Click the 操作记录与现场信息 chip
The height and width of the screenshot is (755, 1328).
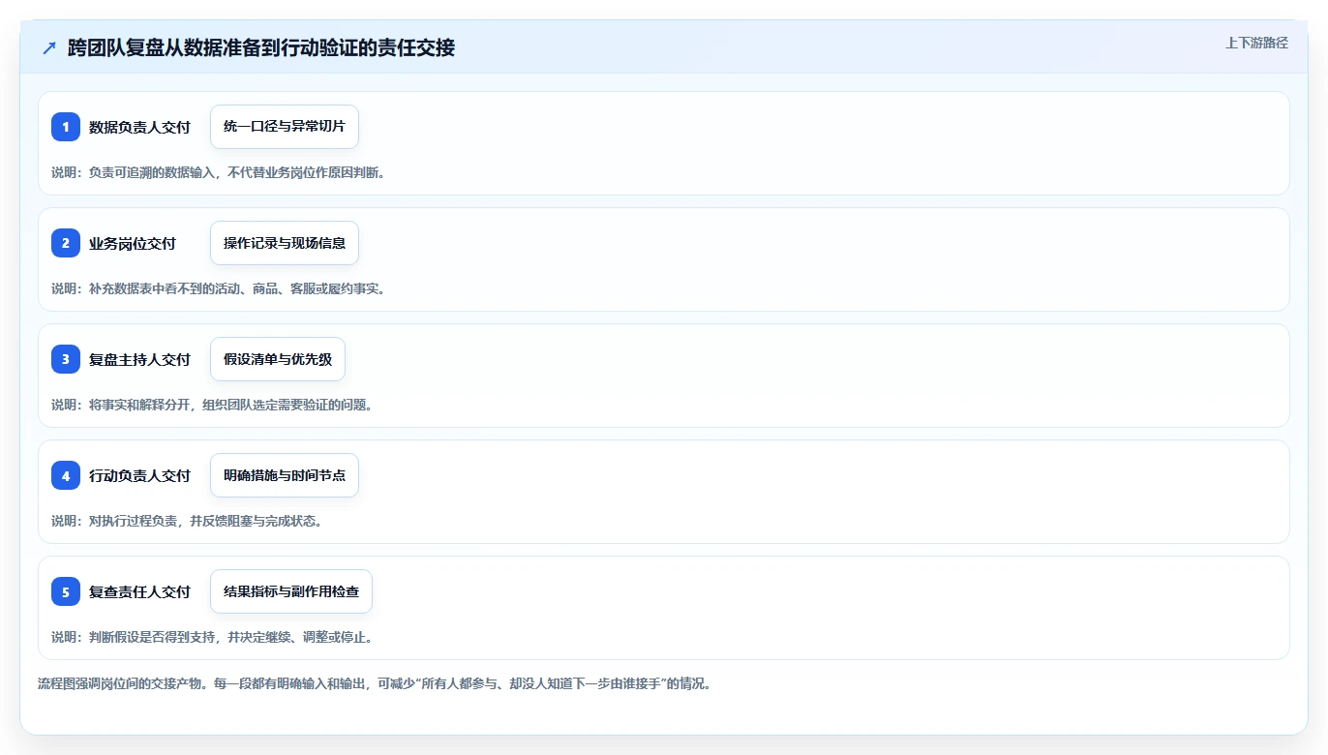coord(285,243)
